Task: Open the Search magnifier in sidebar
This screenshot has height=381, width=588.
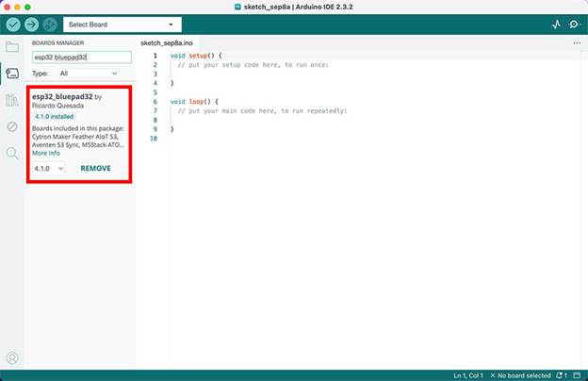Action: [12, 153]
